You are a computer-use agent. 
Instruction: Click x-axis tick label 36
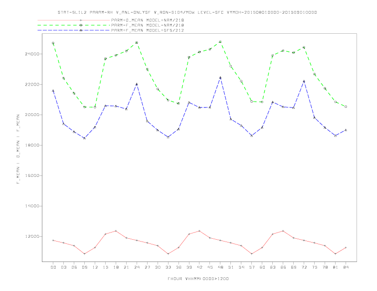[179, 267]
